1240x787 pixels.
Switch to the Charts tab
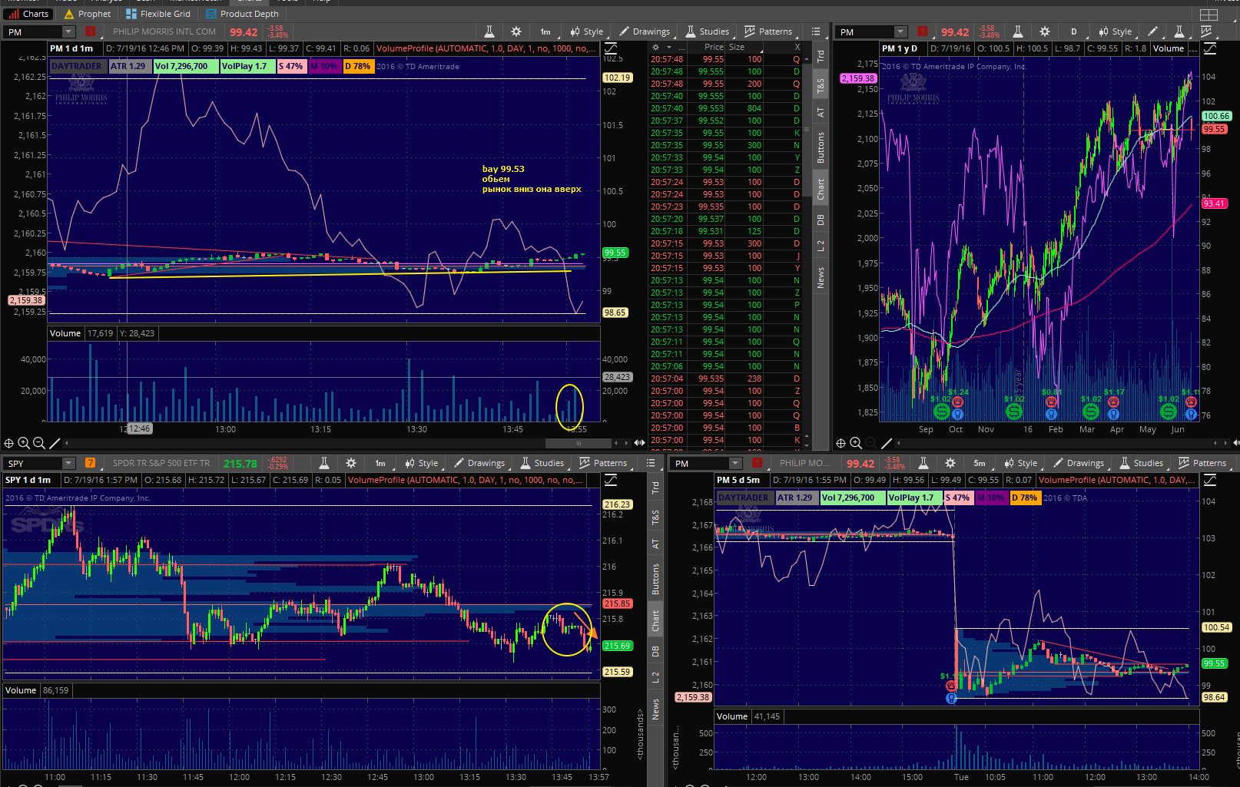click(28, 14)
